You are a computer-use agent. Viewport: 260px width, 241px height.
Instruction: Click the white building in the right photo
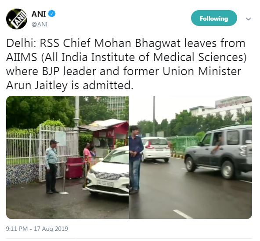pyautogui.click(x=221, y=110)
